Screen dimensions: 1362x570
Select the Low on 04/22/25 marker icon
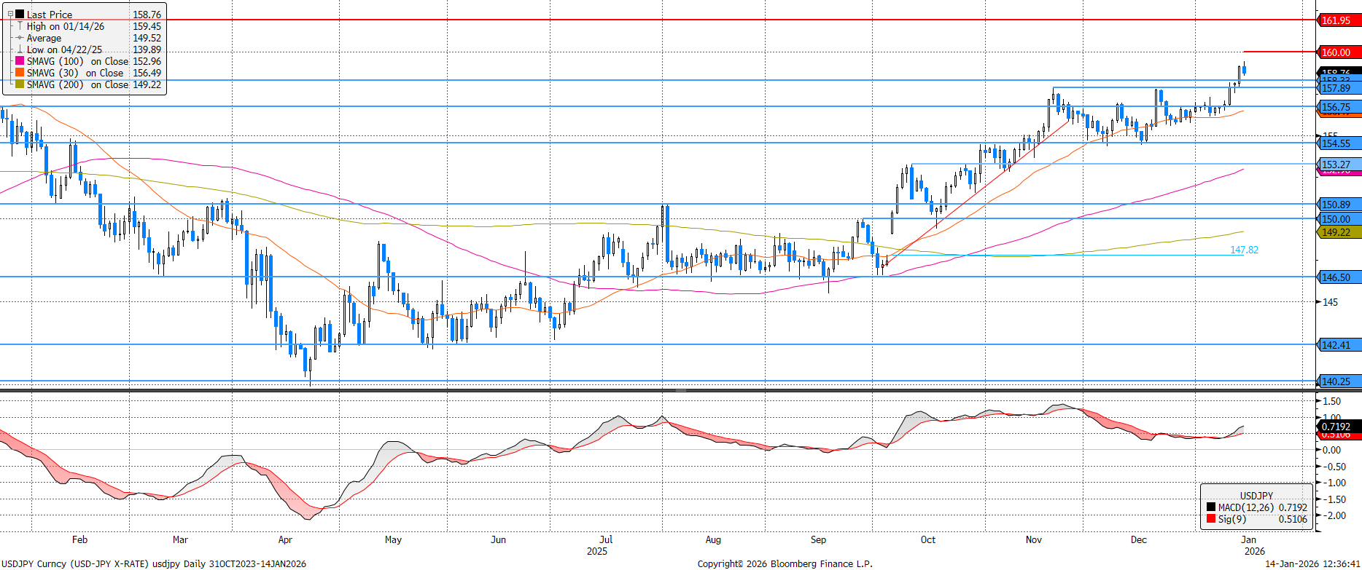(x=20, y=50)
